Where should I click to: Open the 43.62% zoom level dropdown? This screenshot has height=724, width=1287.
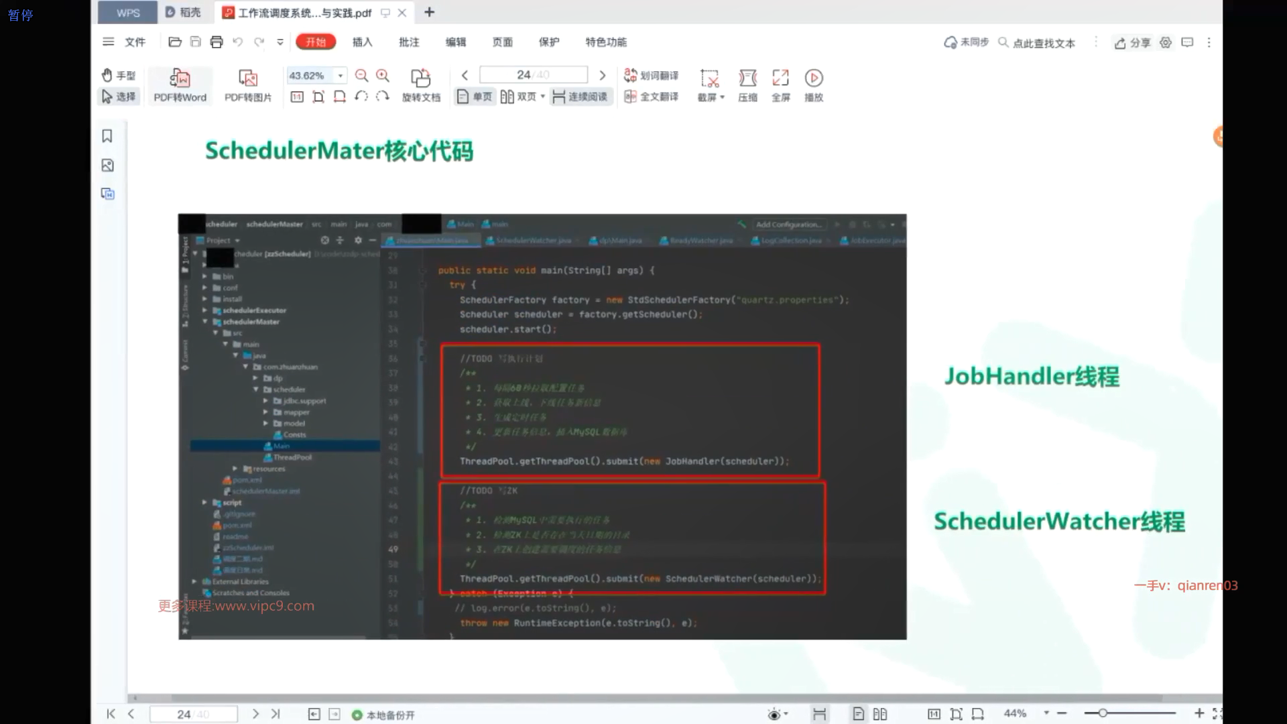[x=341, y=76]
